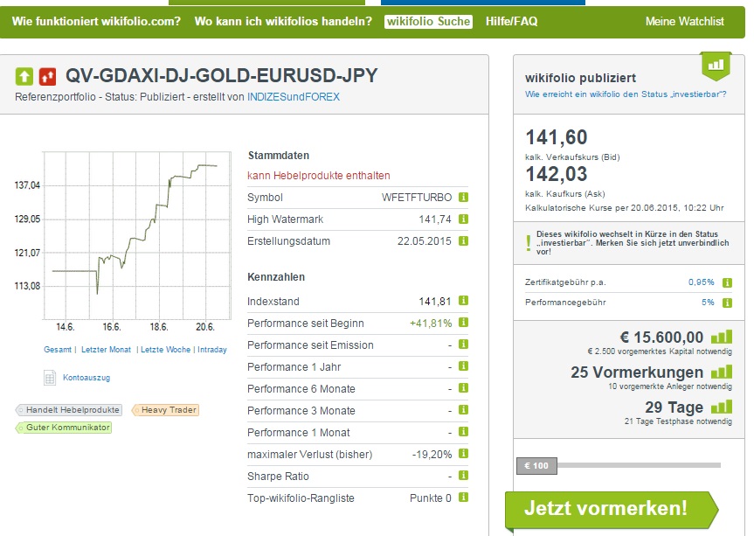This screenshot has height=536, width=754.
Task: Select the Gesamt chart period
Action: click(60, 349)
